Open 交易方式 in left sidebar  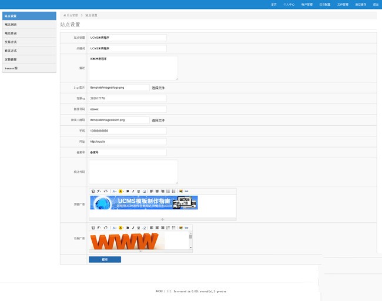29,42
